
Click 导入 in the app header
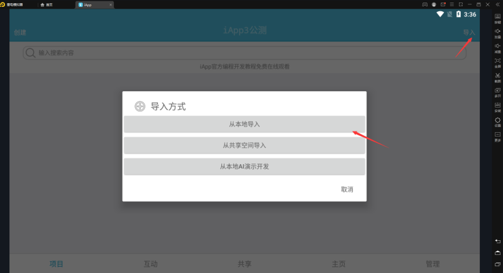(x=468, y=33)
